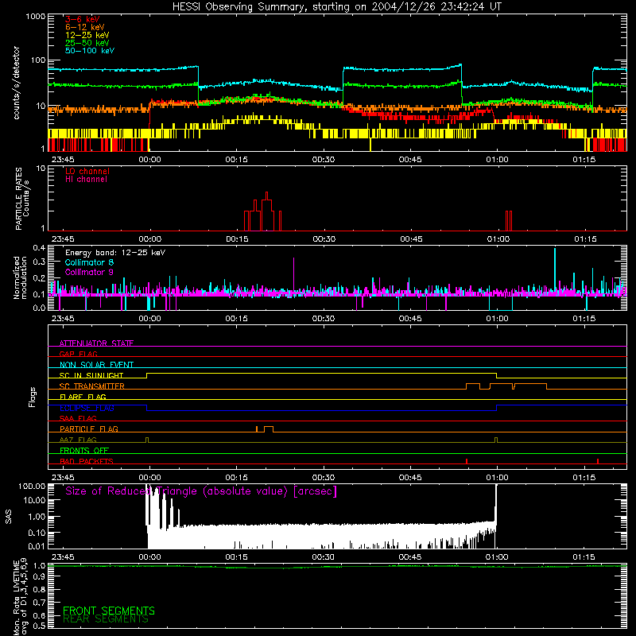Click 00:45 time label under modulation plot

(x=410, y=319)
